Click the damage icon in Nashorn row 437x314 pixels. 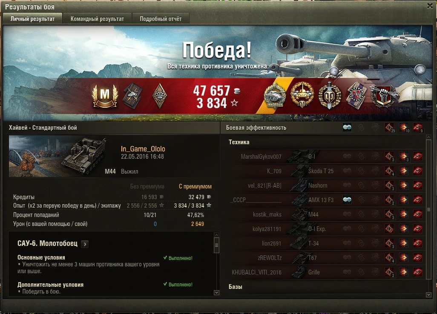coord(403,185)
